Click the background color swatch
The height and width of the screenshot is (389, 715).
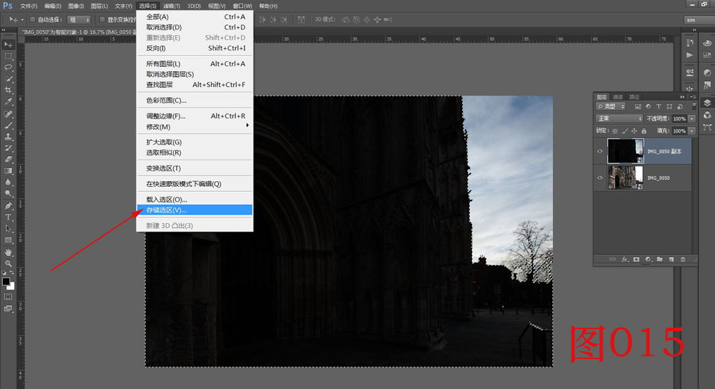tap(12, 287)
